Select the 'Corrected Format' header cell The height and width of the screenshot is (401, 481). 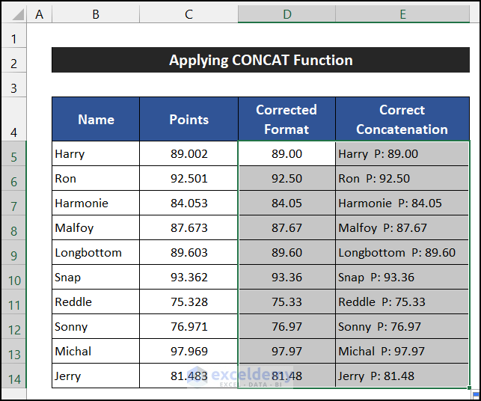click(287, 119)
